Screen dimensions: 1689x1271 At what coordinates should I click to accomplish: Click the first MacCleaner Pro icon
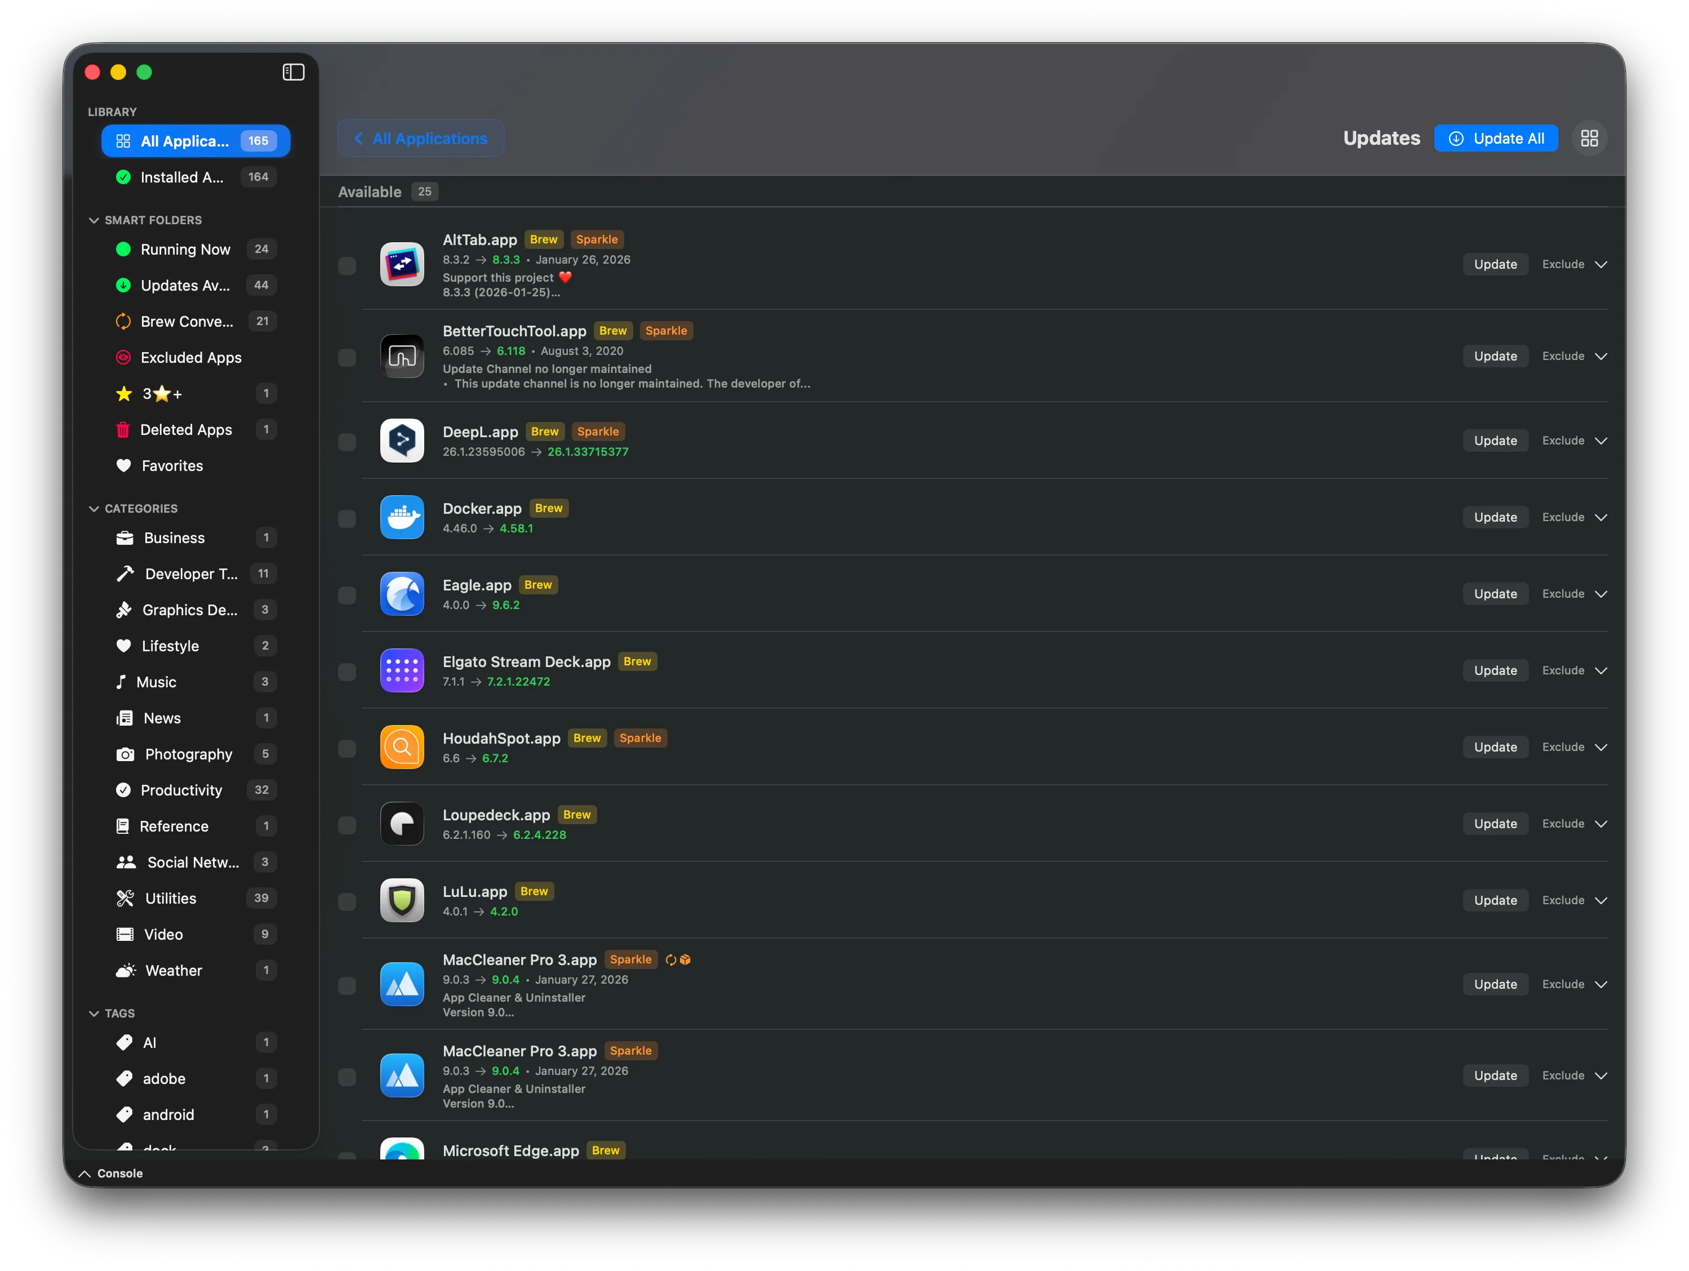tap(402, 985)
